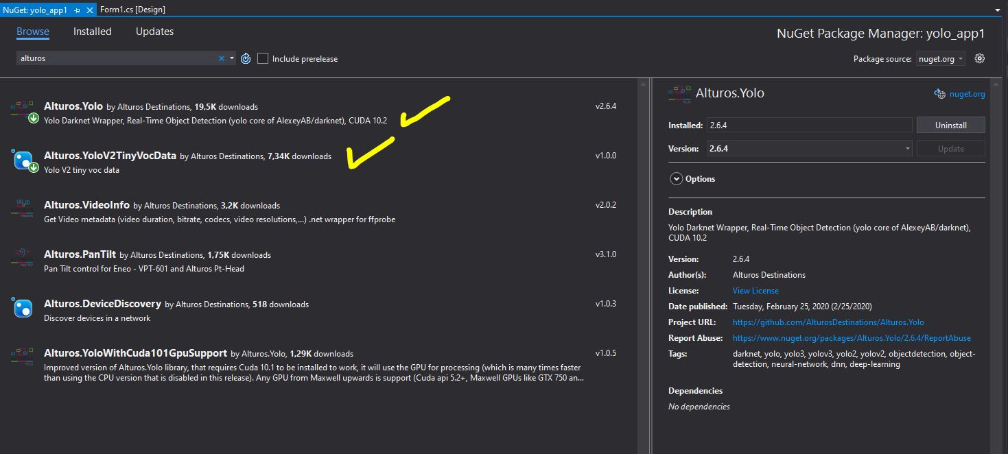The width and height of the screenshot is (1008, 454).
Task: Refresh the search results
Action: pyautogui.click(x=246, y=58)
